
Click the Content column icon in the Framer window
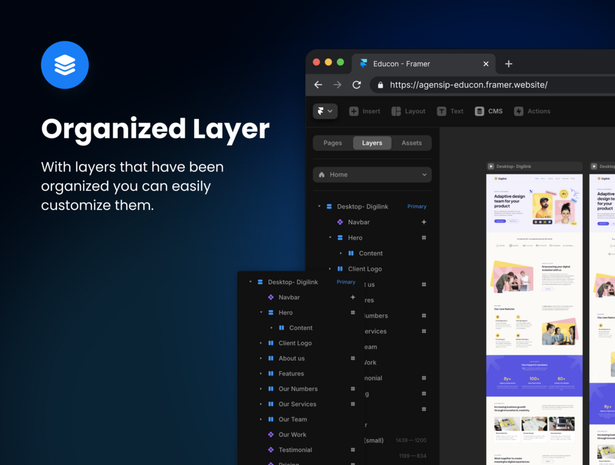coord(351,253)
